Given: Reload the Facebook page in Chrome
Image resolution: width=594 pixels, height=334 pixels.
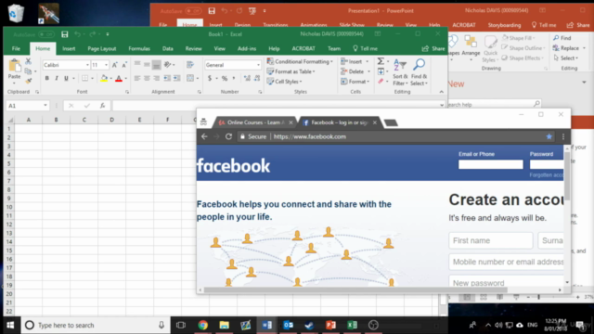Looking at the screenshot, I should (228, 136).
